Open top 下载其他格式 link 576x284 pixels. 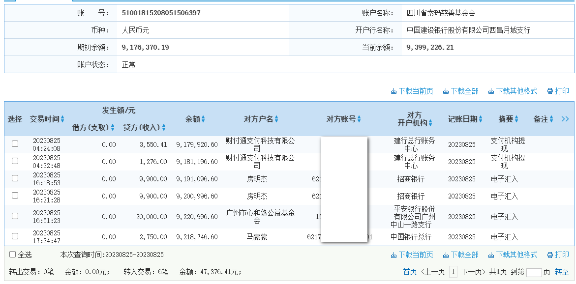[513, 91]
